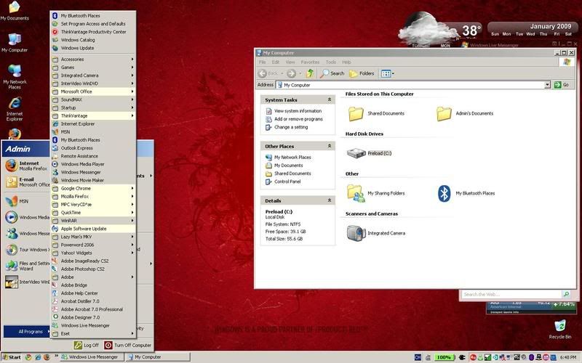This screenshot has width=582, height=363.
Task: Select the Preload (C:) drive
Action: pos(370,153)
